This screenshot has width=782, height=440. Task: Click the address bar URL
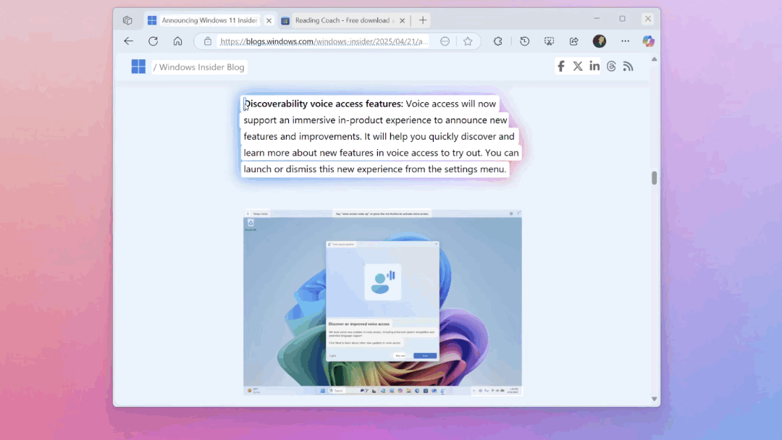point(324,41)
